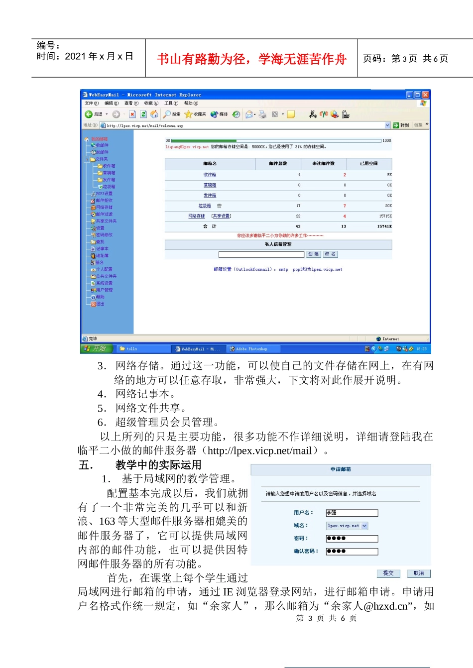The width and height of the screenshot is (473, 668).
Task: Expand the 链接 toolbar chevron
Action: [x=427, y=125]
